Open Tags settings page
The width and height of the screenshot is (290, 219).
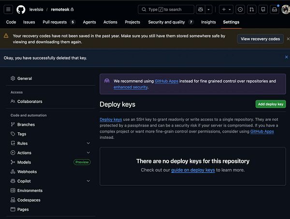pos(22,134)
